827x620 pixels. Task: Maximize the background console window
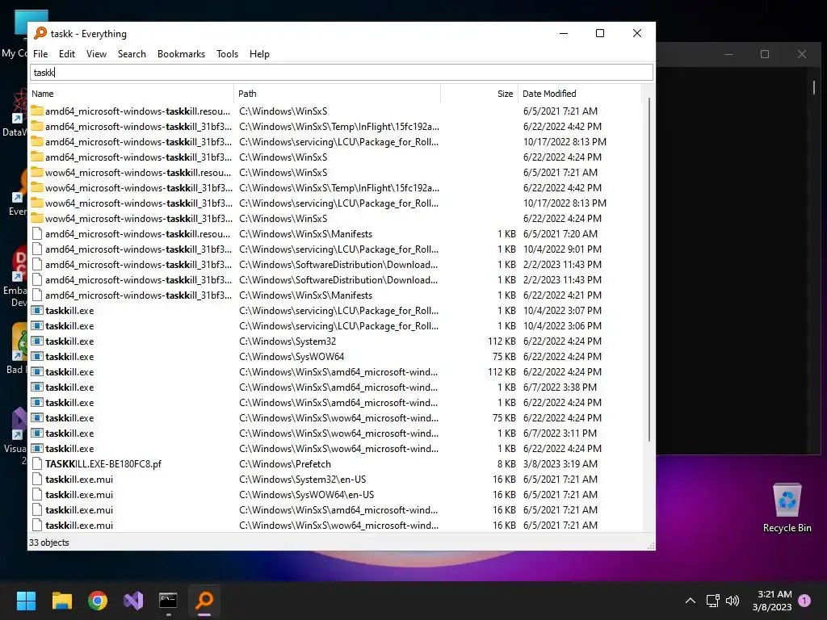pos(765,54)
